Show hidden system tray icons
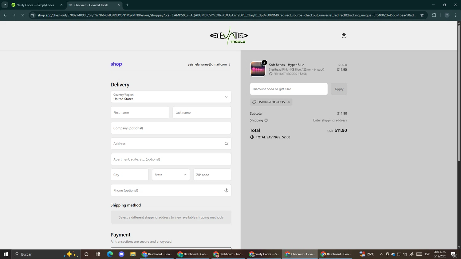This screenshot has height=259, width=461. (x=382, y=254)
